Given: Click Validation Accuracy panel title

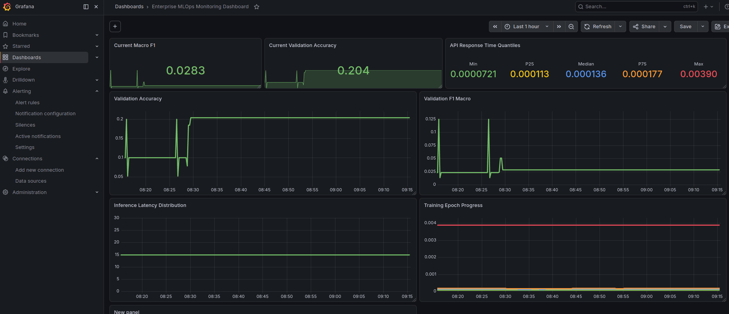Looking at the screenshot, I should click(x=138, y=99).
